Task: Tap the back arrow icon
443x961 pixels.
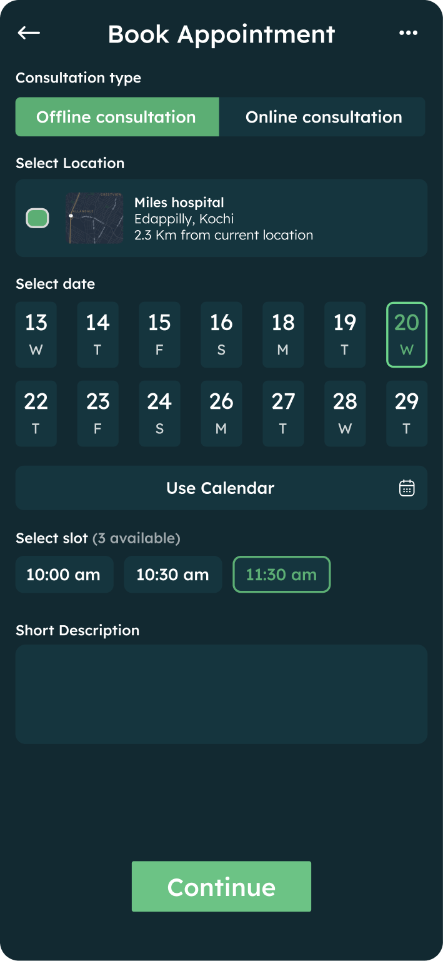Action: [x=29, y=33]
